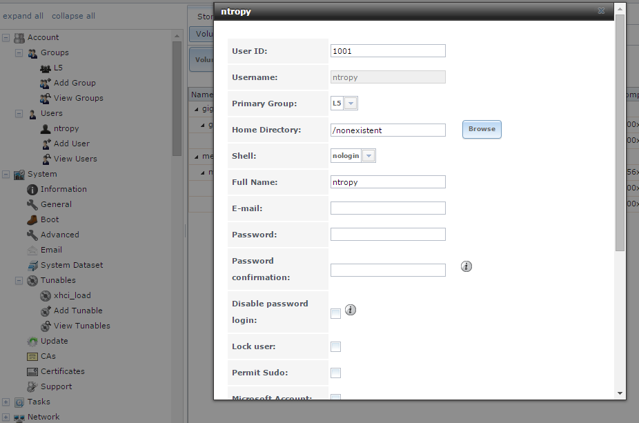Image resolution: width=639 pixels, height=423 pixels.
Task: Click the Tasks icon in the tree
Action: tap(19, 402)
